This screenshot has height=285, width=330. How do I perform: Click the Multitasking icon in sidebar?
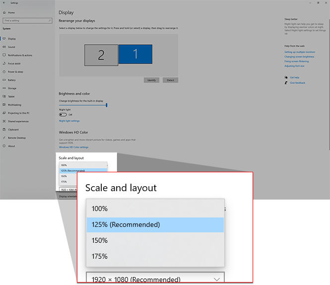click(4, 104)
